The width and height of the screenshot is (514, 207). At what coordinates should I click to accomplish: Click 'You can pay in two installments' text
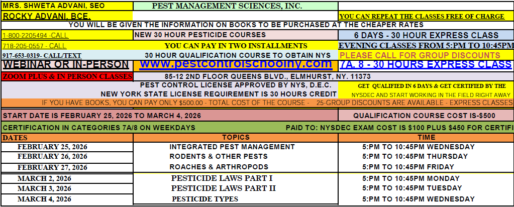[236, 46]
